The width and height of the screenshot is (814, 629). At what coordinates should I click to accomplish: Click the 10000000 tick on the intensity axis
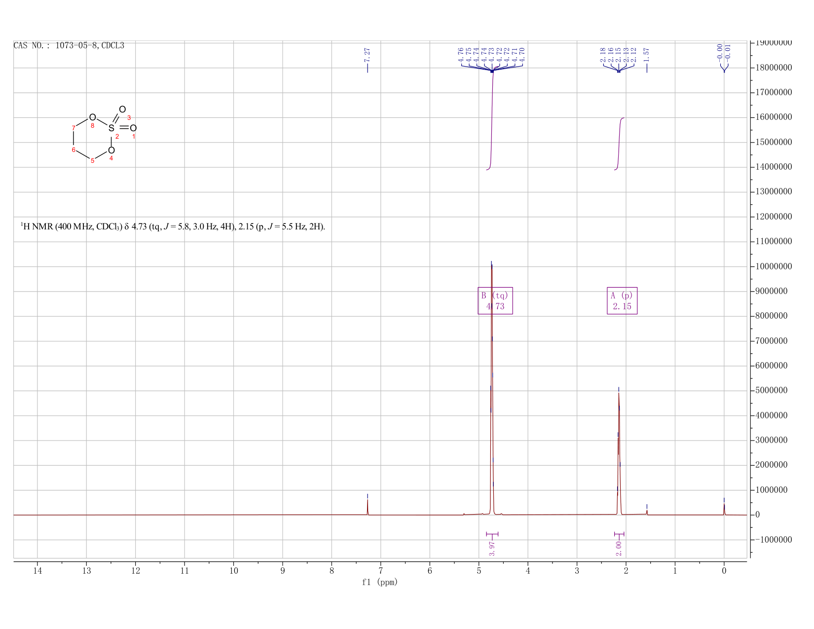click(774, 267)
